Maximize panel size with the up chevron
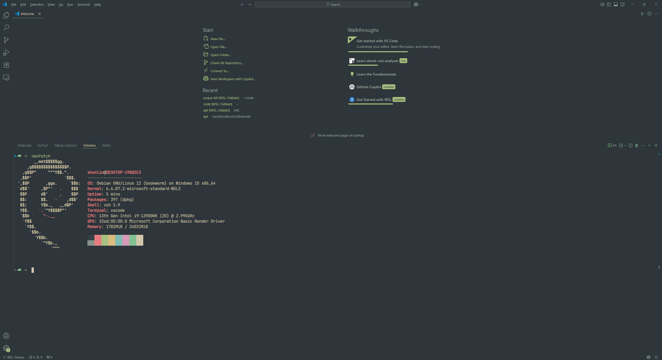The image size is (662, 360). pos(649,145)
